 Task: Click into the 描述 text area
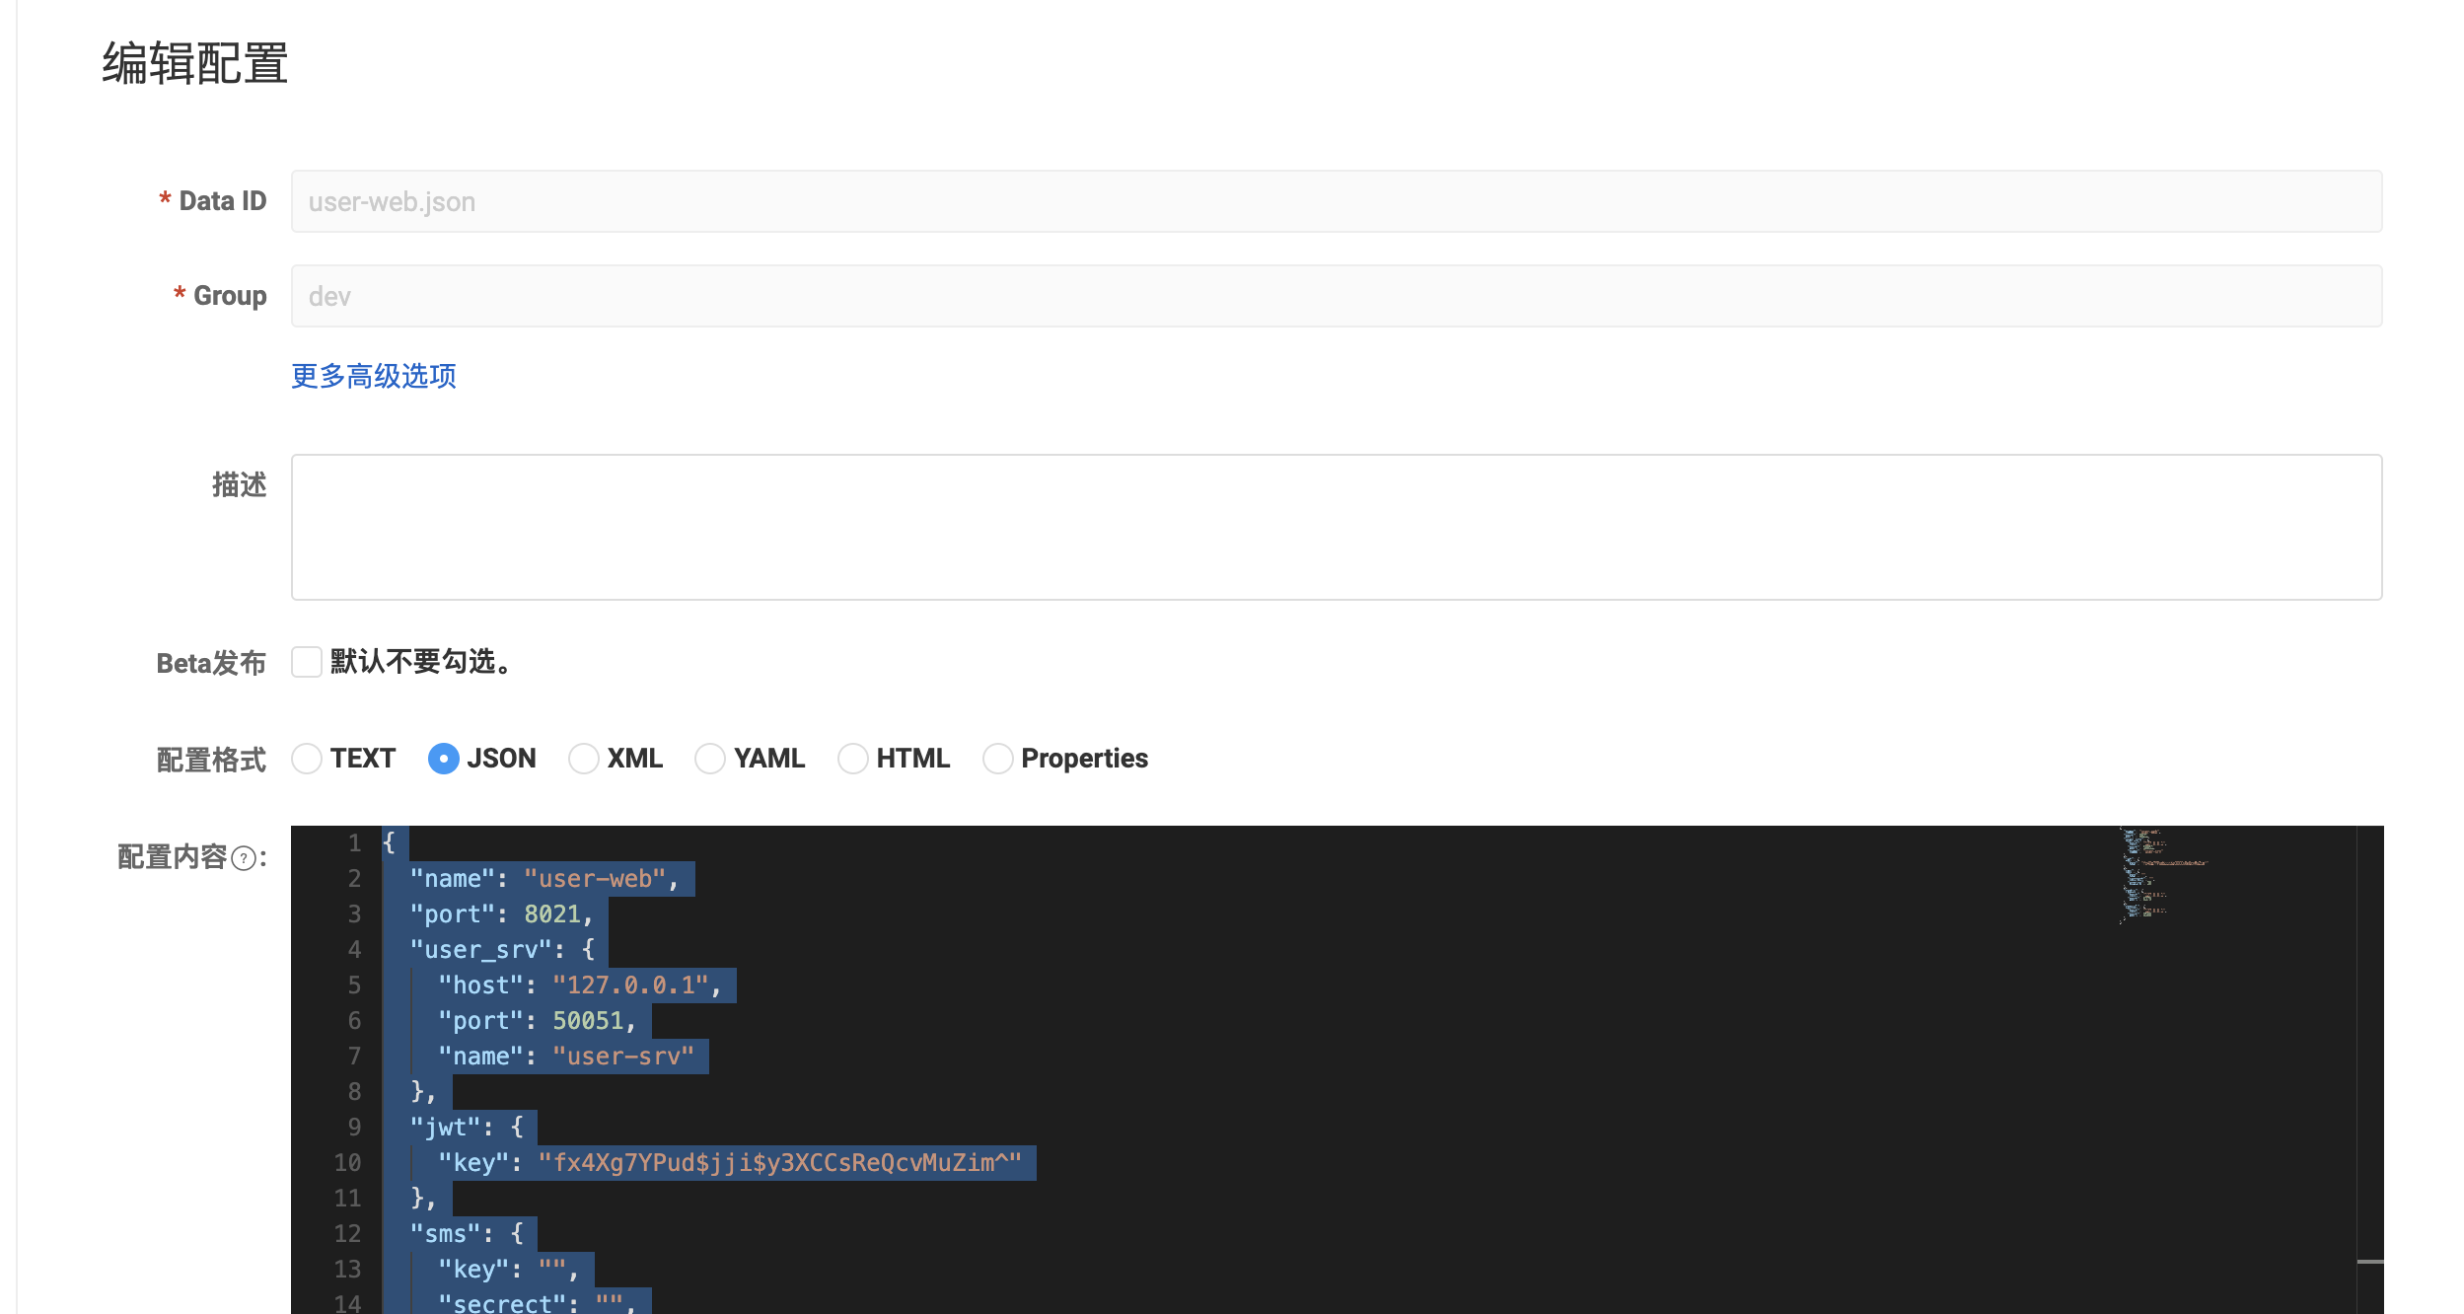click(1336, 527)
